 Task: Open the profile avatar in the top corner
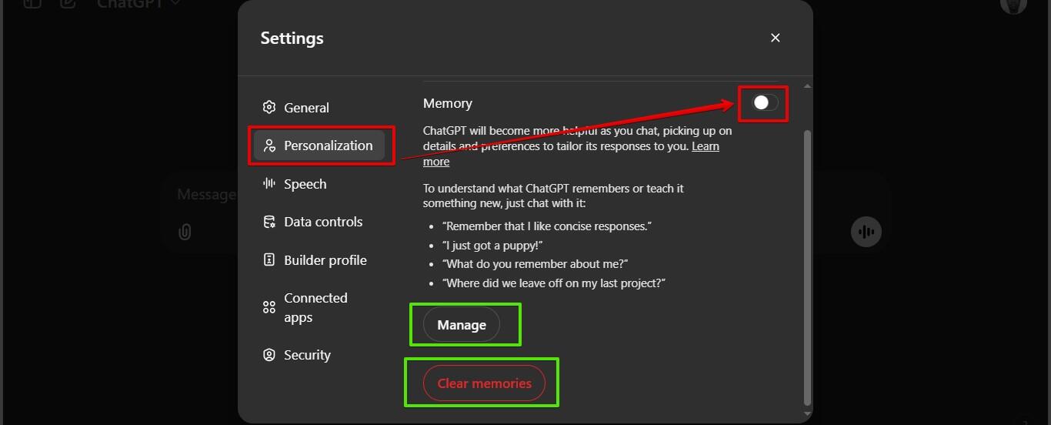coord(1013,5)
